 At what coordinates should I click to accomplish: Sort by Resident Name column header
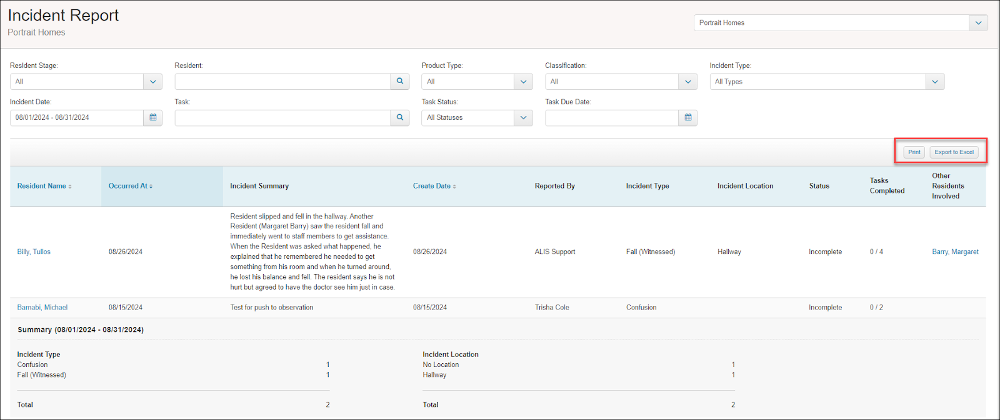44,186
